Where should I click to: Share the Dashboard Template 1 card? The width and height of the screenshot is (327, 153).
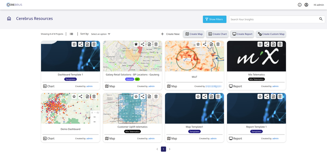[x=81, y=44]
